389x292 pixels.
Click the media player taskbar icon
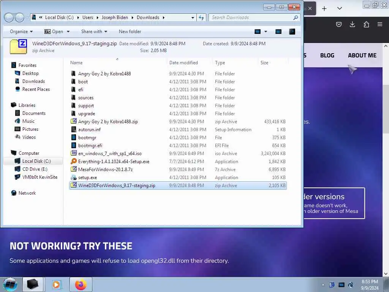coord(56,284)
